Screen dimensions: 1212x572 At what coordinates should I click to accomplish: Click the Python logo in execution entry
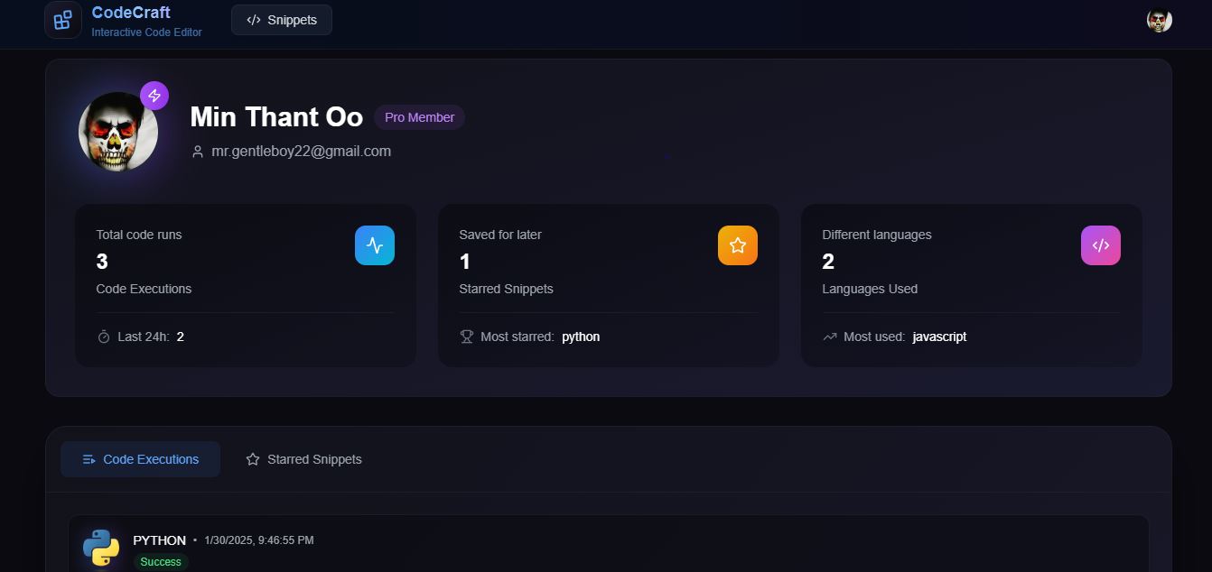coord(101,548)
